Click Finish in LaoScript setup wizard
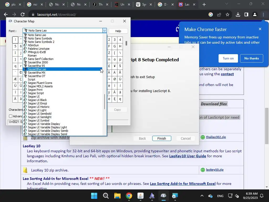This screenshot has height=202, width=269. click(x=162, y=138)
